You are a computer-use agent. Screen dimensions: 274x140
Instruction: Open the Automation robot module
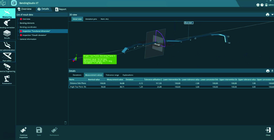[7, 79]
